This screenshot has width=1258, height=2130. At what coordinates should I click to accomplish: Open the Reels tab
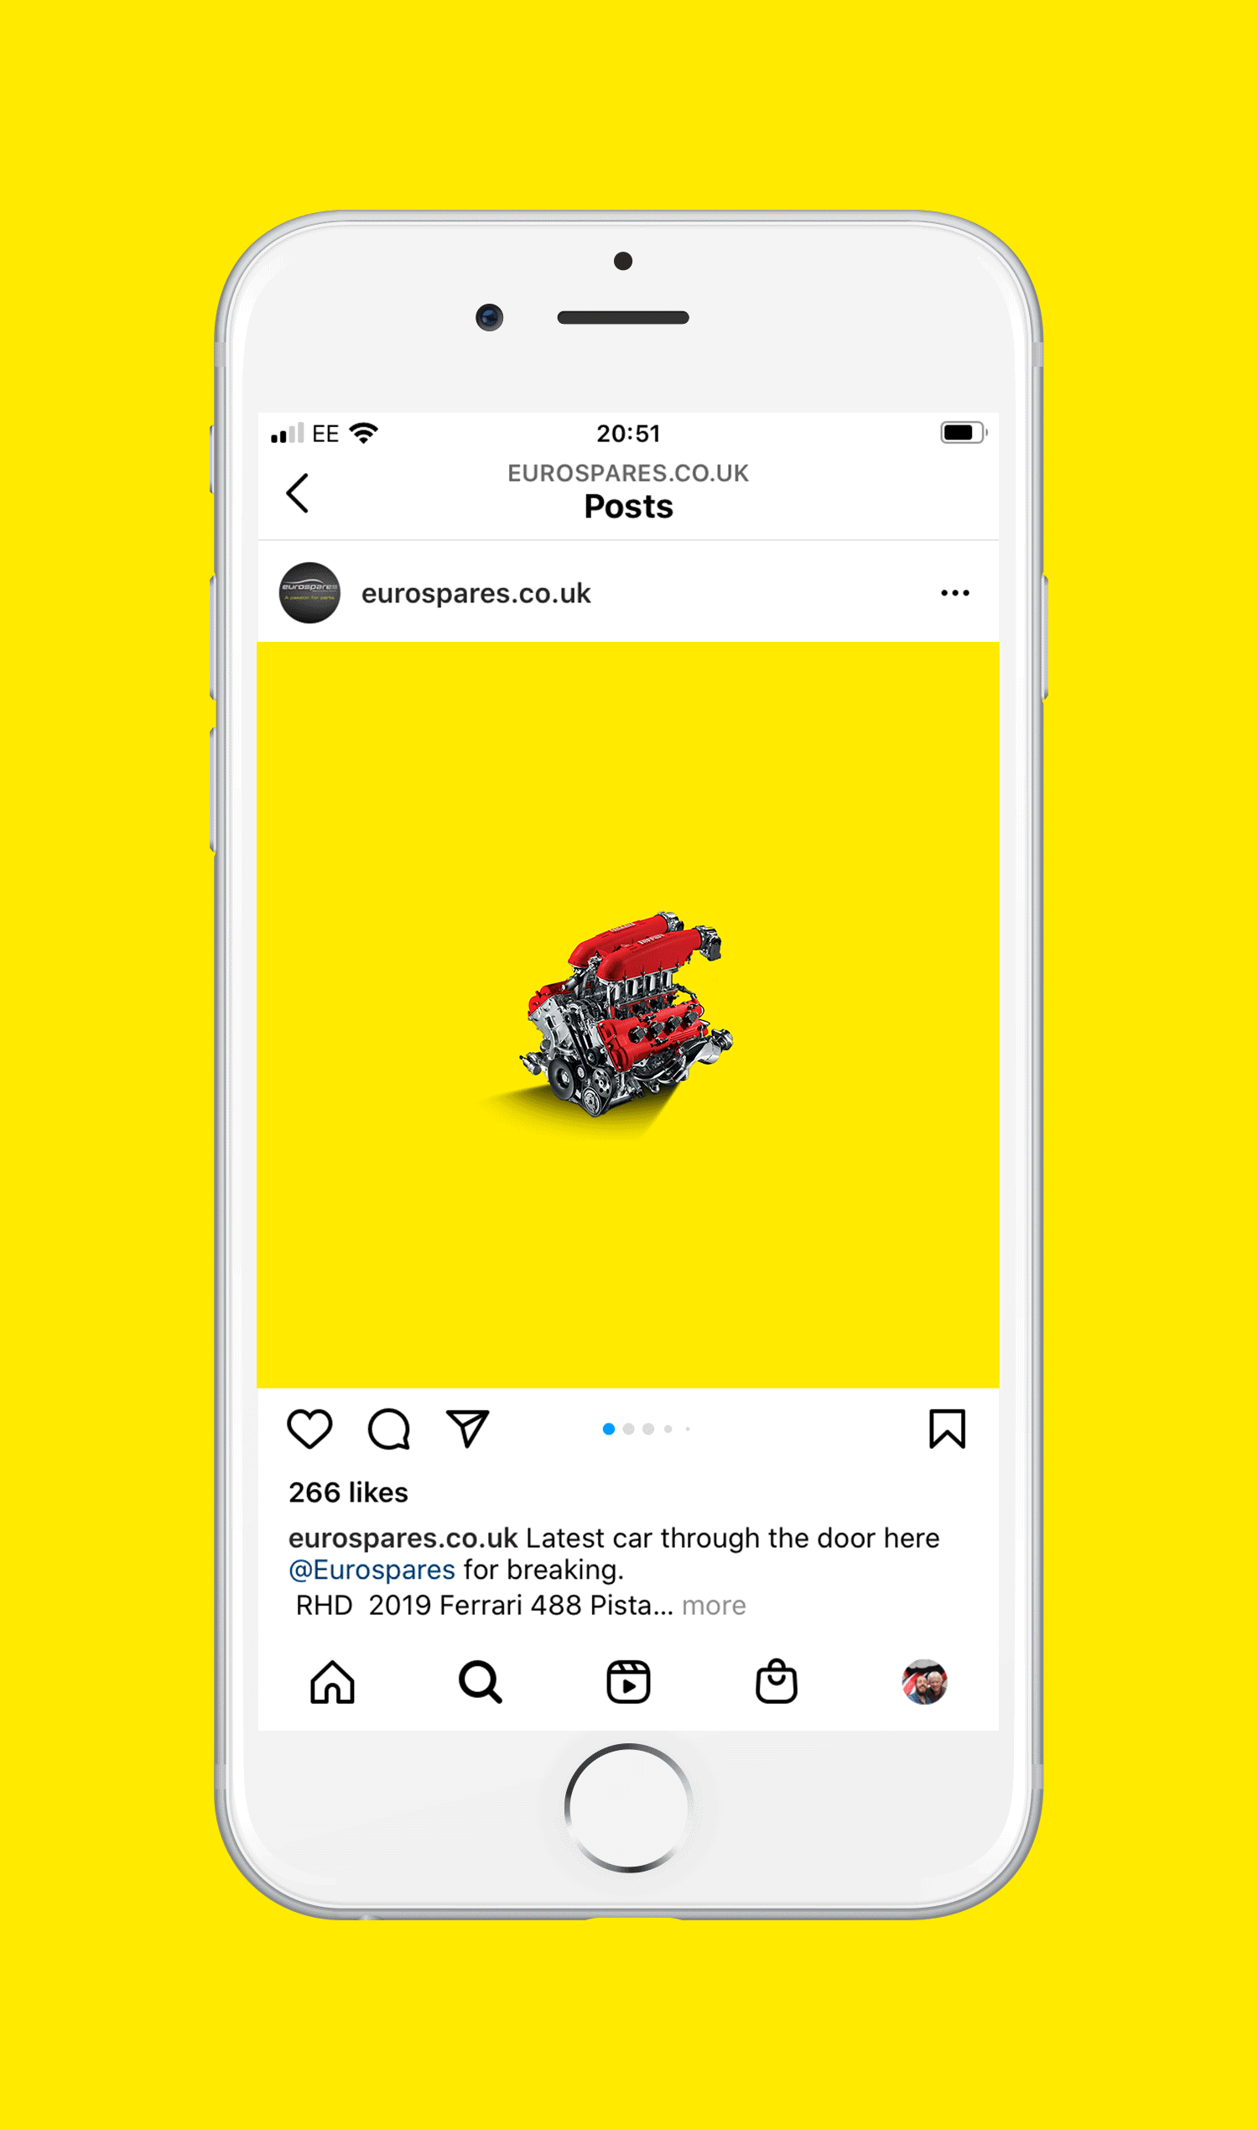coord(628,1681)
